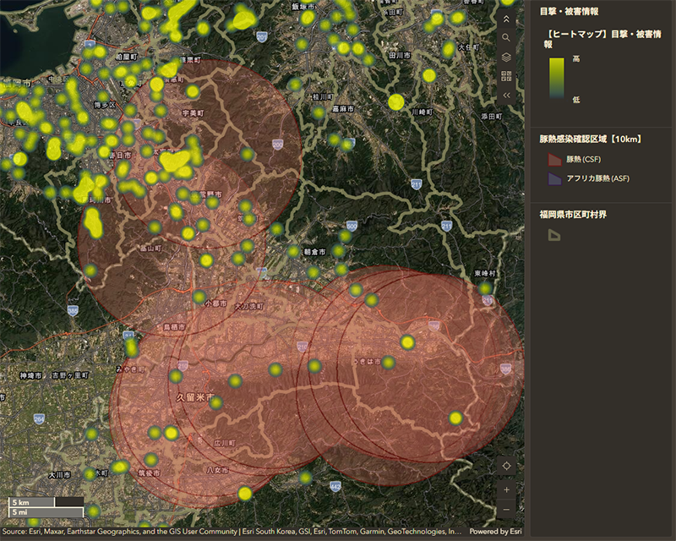Collapse the map tools with the double up-chevron

(x=506, y=18)
